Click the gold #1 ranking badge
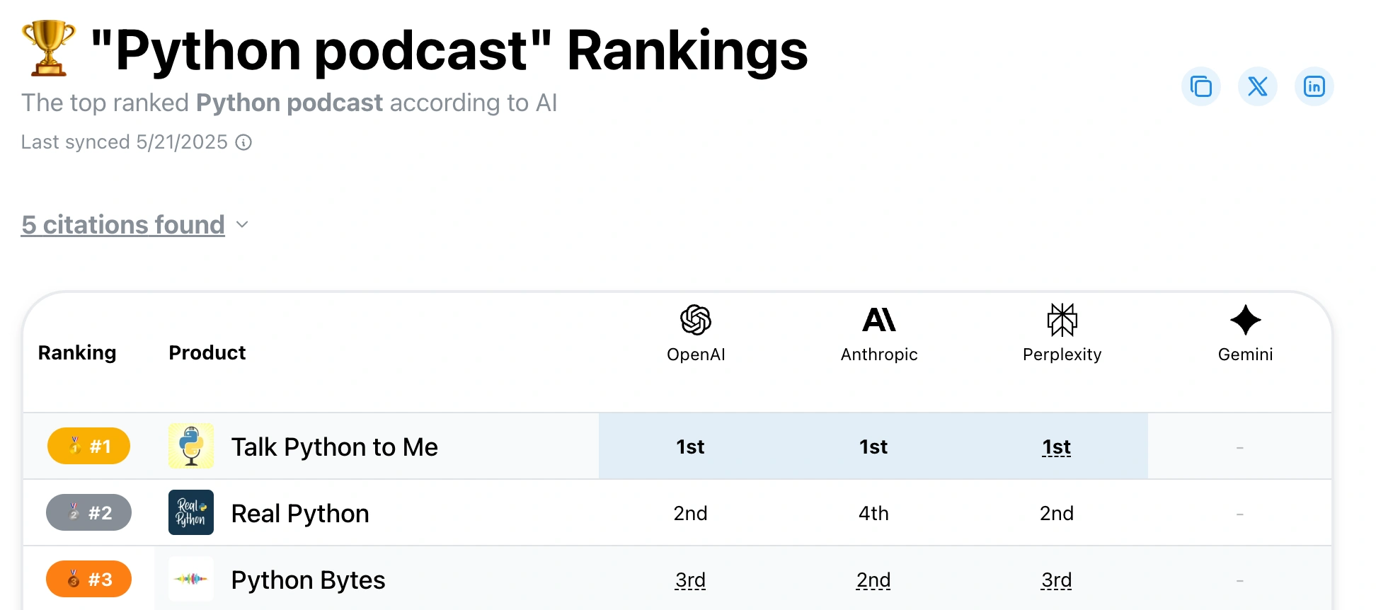 [x=88, y=446]
